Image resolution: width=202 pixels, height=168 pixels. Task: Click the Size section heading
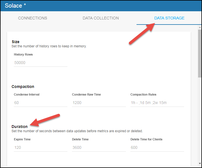click(15, 42)
